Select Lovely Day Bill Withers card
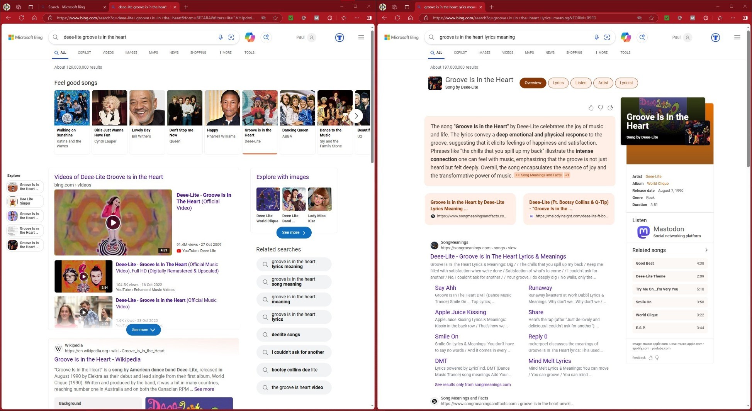The image size is (752, 411). (x=147, y=122)
